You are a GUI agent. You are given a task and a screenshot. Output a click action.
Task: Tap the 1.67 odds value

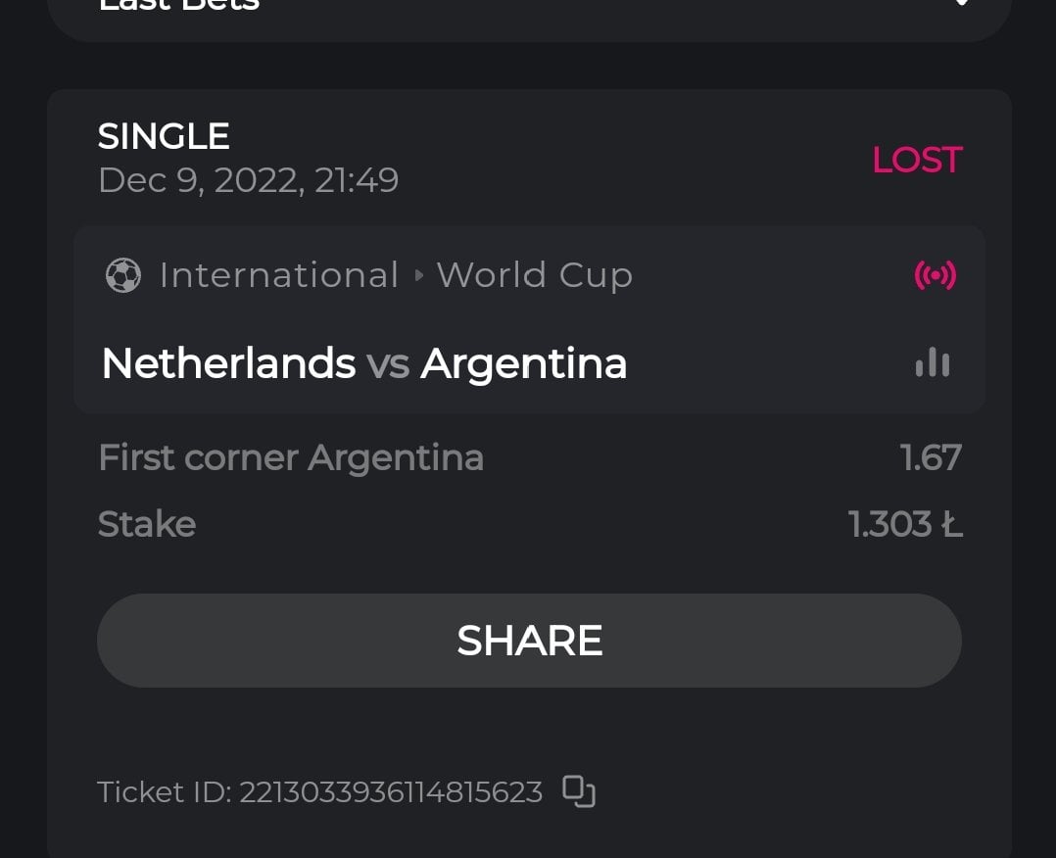click(931, 457)
